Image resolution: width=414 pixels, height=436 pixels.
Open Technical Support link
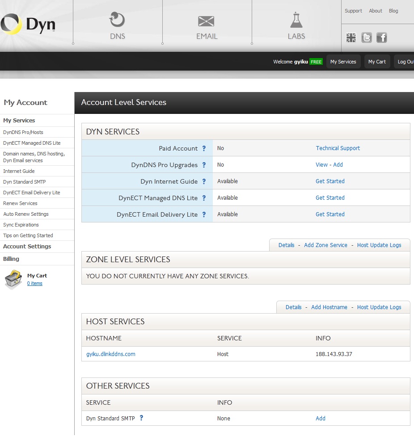point(338,148)
